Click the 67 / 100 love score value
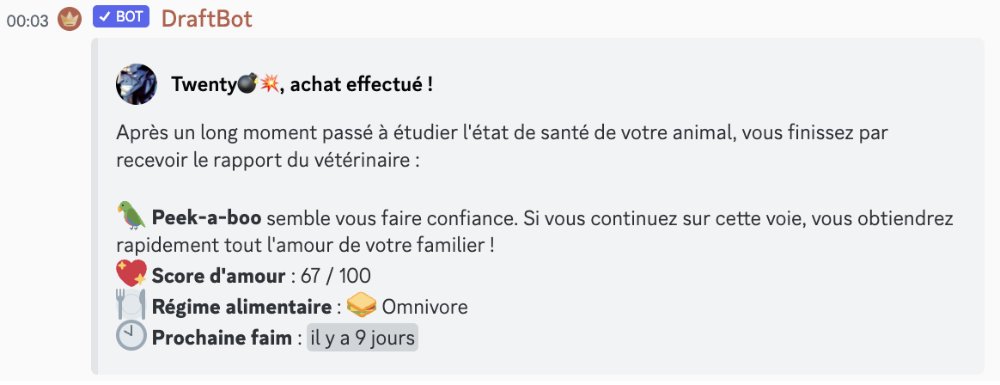The image size is (1000, 385). coord(336,276)
